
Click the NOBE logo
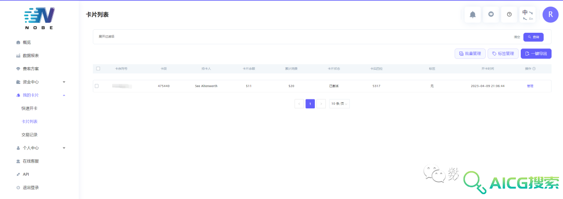coord(40,18)
